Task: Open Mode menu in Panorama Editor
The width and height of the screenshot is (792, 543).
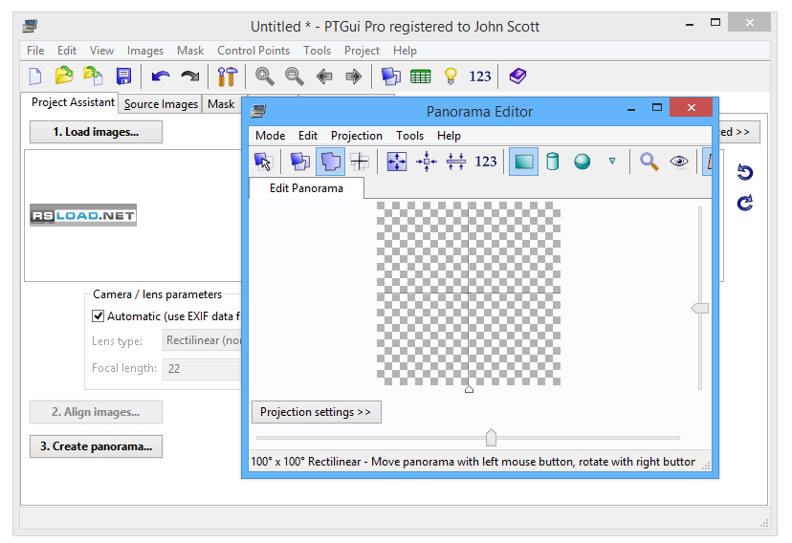Action: pos(271,136)
